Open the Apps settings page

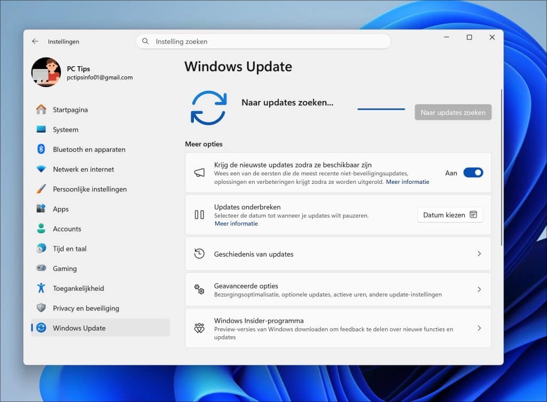click(x=100, y=209)
